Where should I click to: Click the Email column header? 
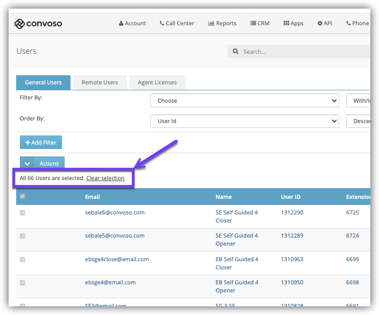pyautogui.click(x=93, y=197)
